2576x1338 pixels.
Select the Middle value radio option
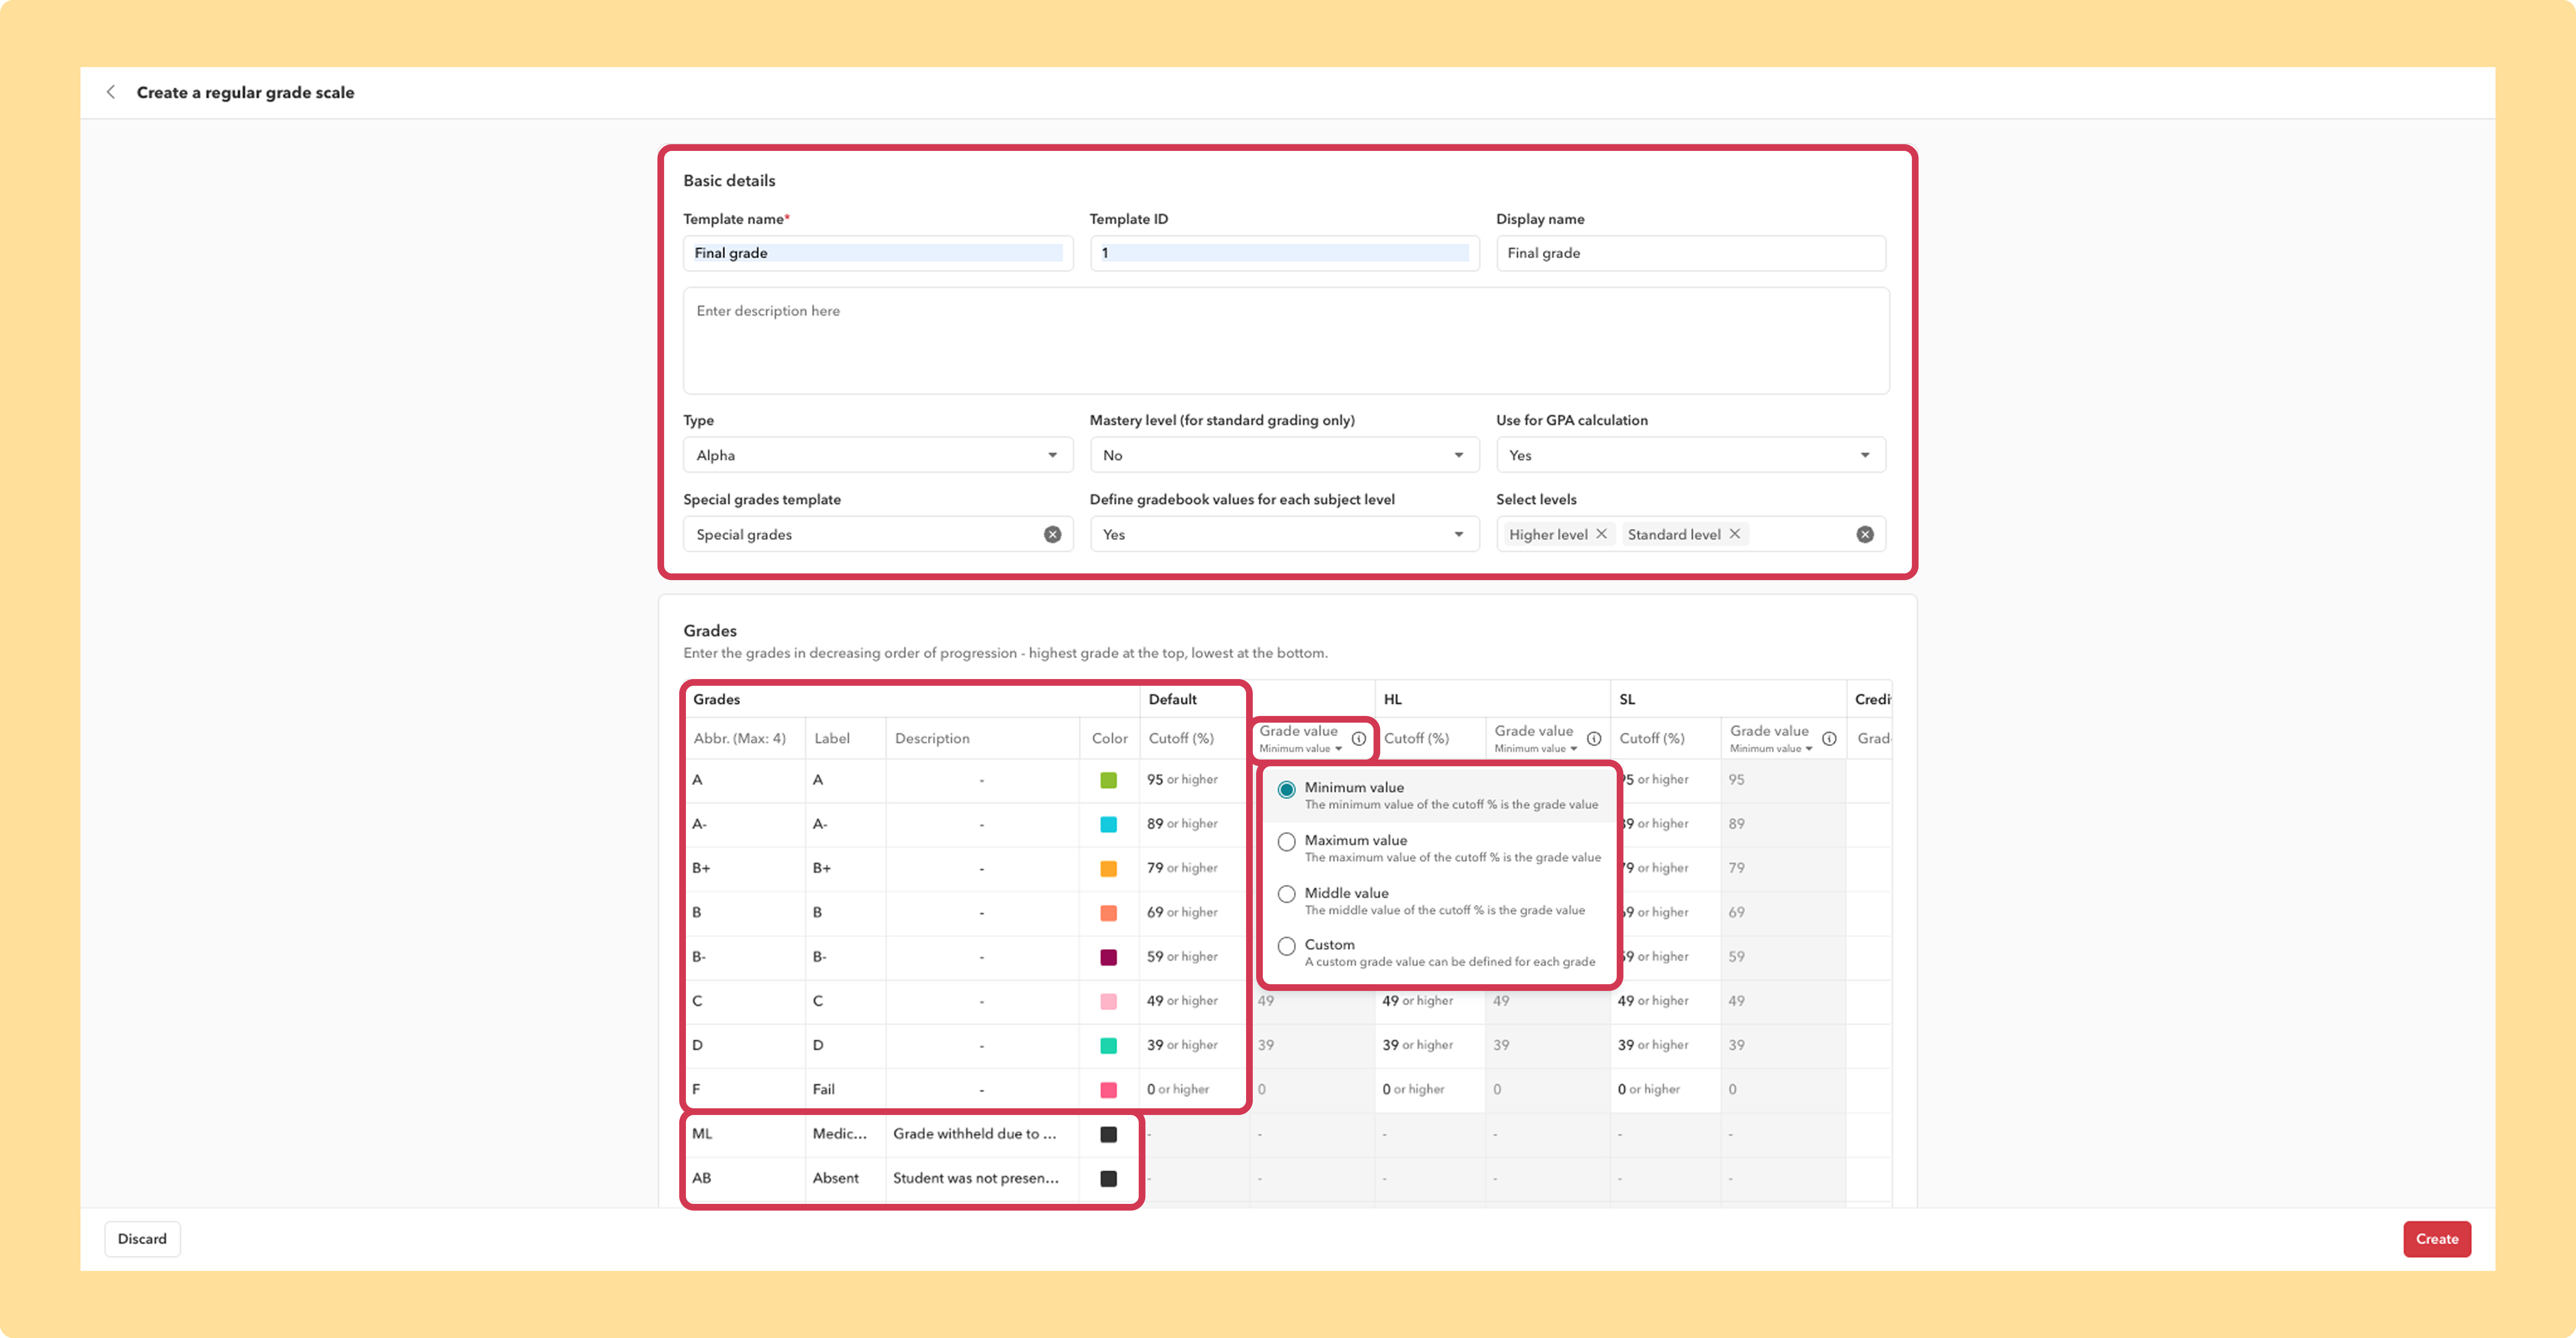click(1287, 894)
